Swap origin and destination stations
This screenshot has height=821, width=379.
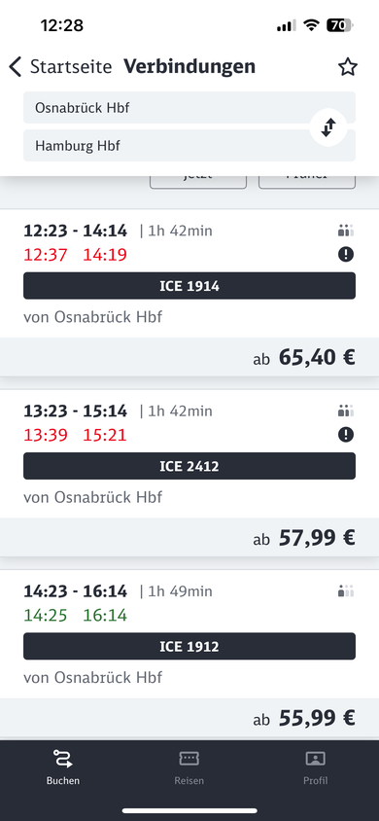(328, 127)
